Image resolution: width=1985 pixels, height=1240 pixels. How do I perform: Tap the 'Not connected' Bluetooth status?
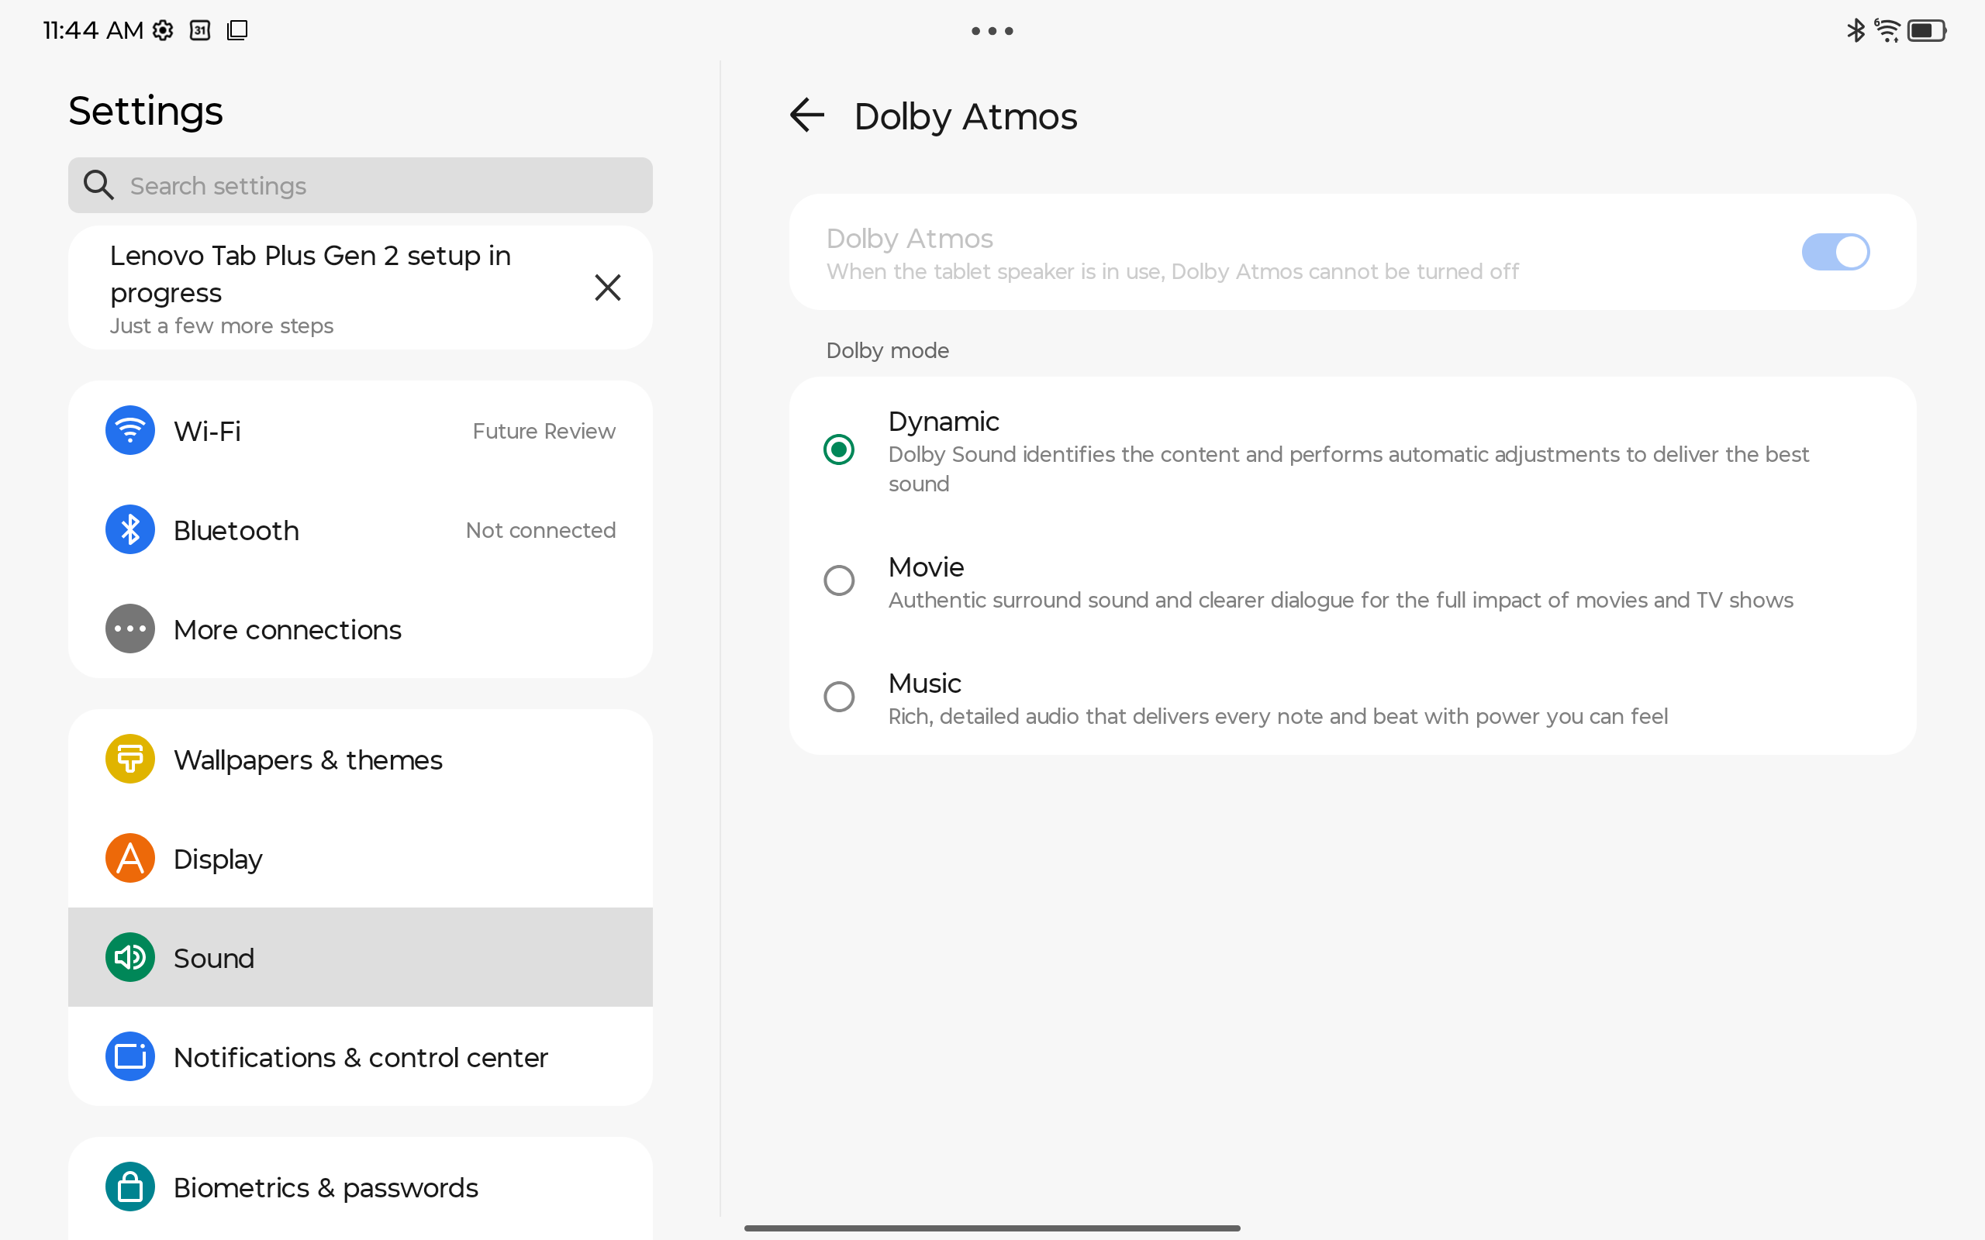(540, 531)
